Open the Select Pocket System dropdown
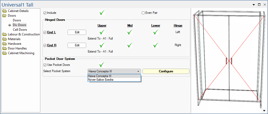Screen dimensions: 268x114 coord(114,71)
